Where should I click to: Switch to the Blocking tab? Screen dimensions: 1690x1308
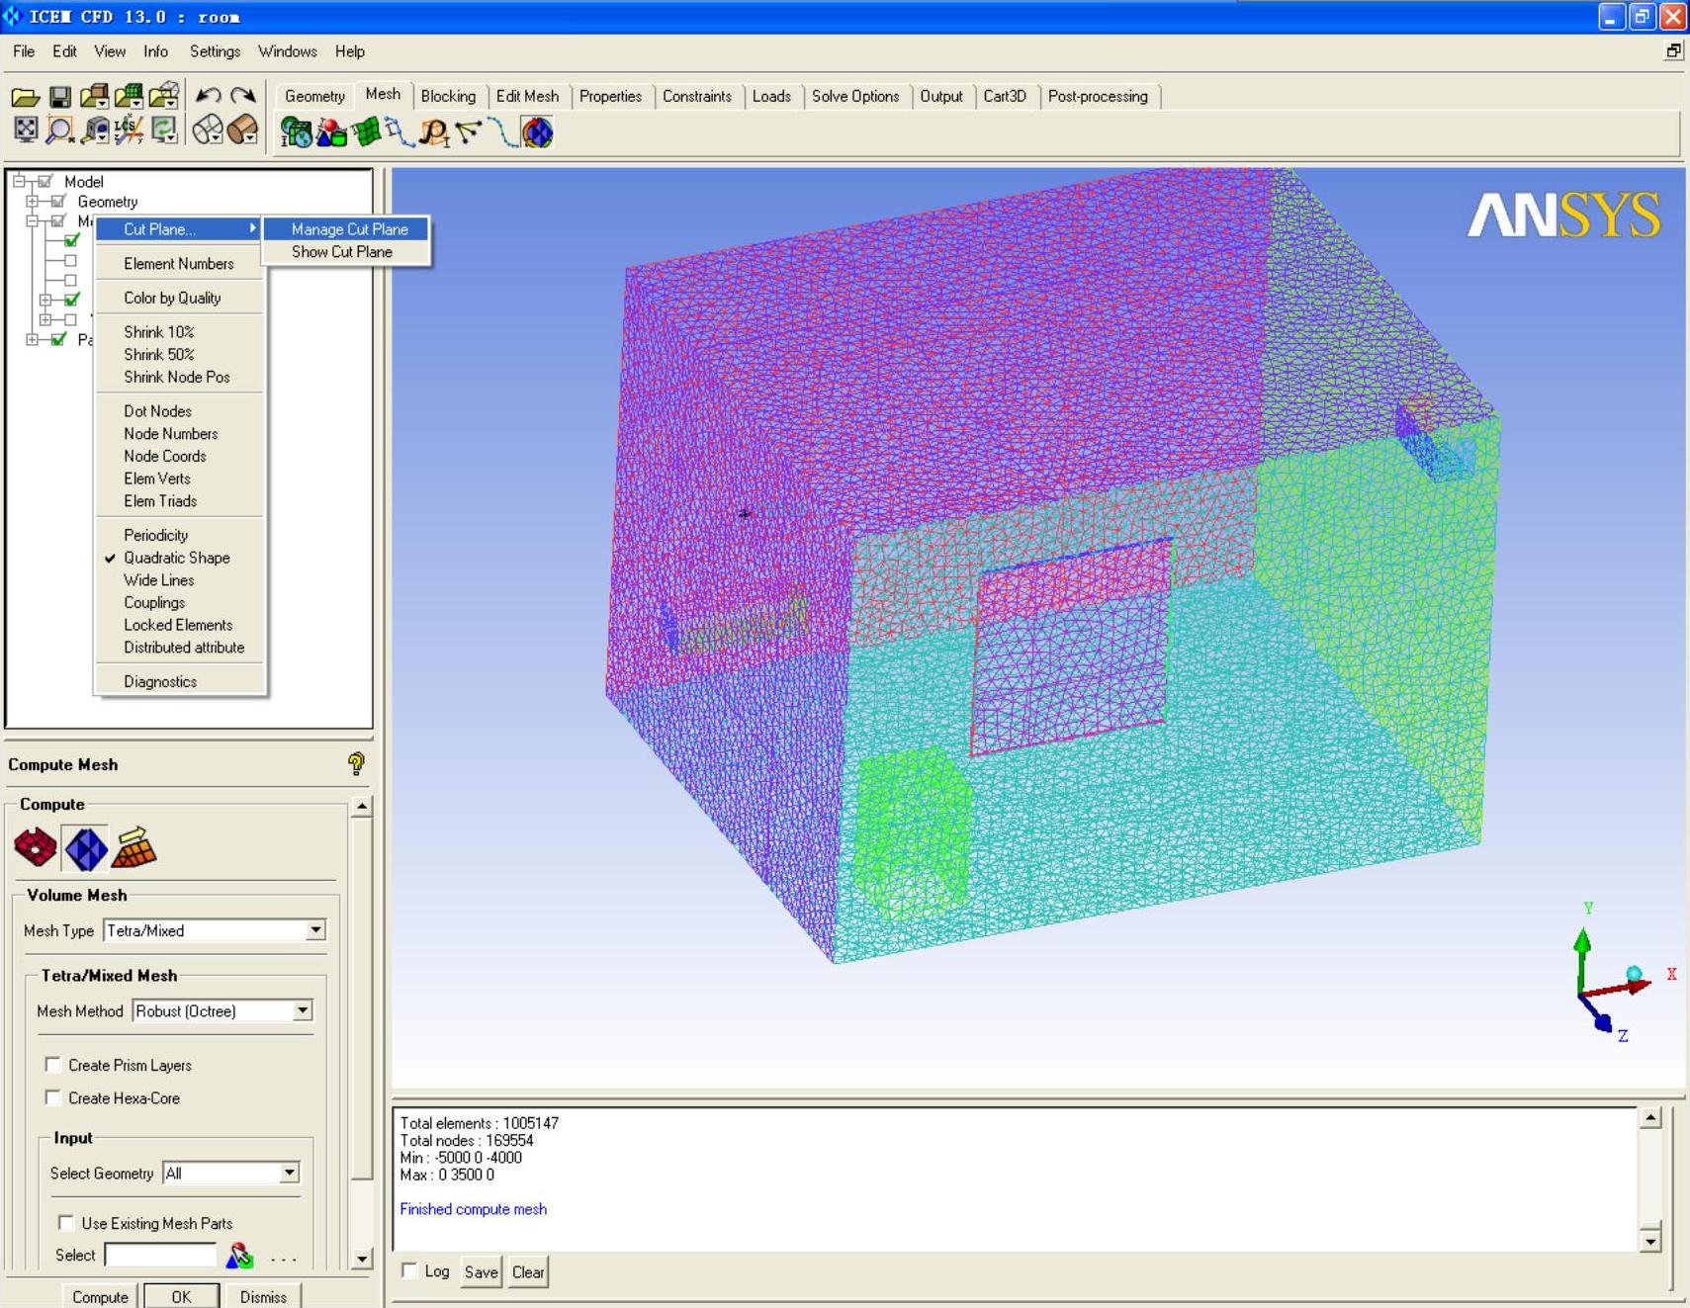pyautogui.click(x=448, y=96)
